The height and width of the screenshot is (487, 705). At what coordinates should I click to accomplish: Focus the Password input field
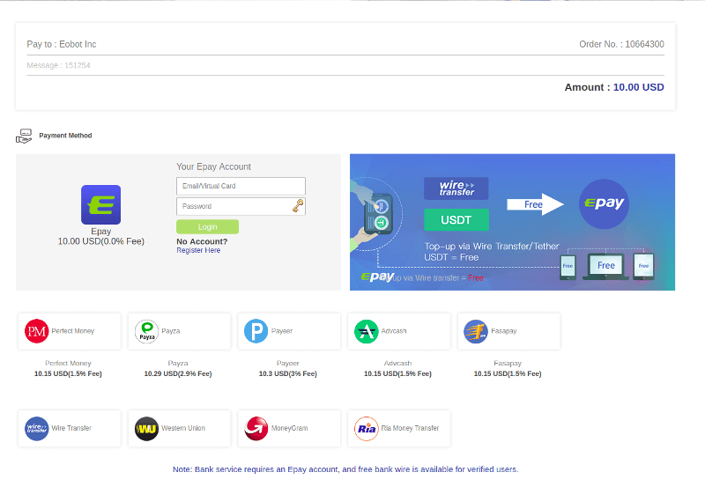[x=241, y=206]
